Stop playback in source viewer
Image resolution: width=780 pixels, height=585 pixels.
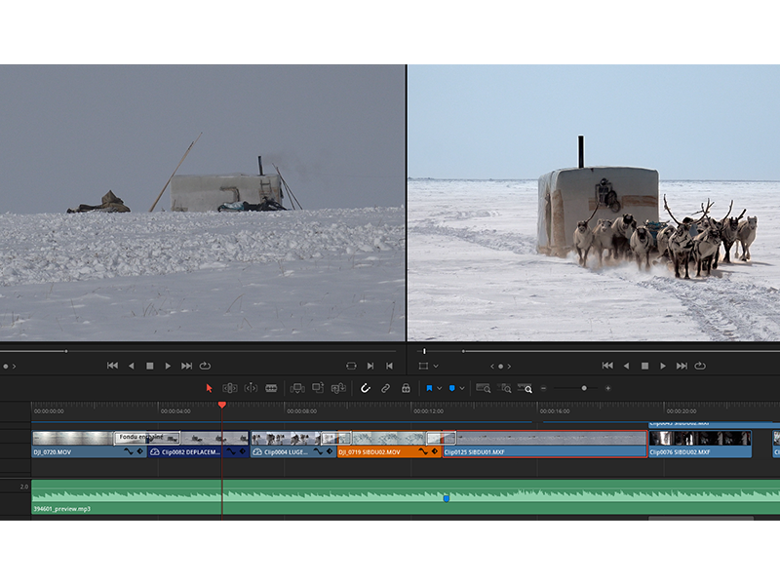click(150, 366)
